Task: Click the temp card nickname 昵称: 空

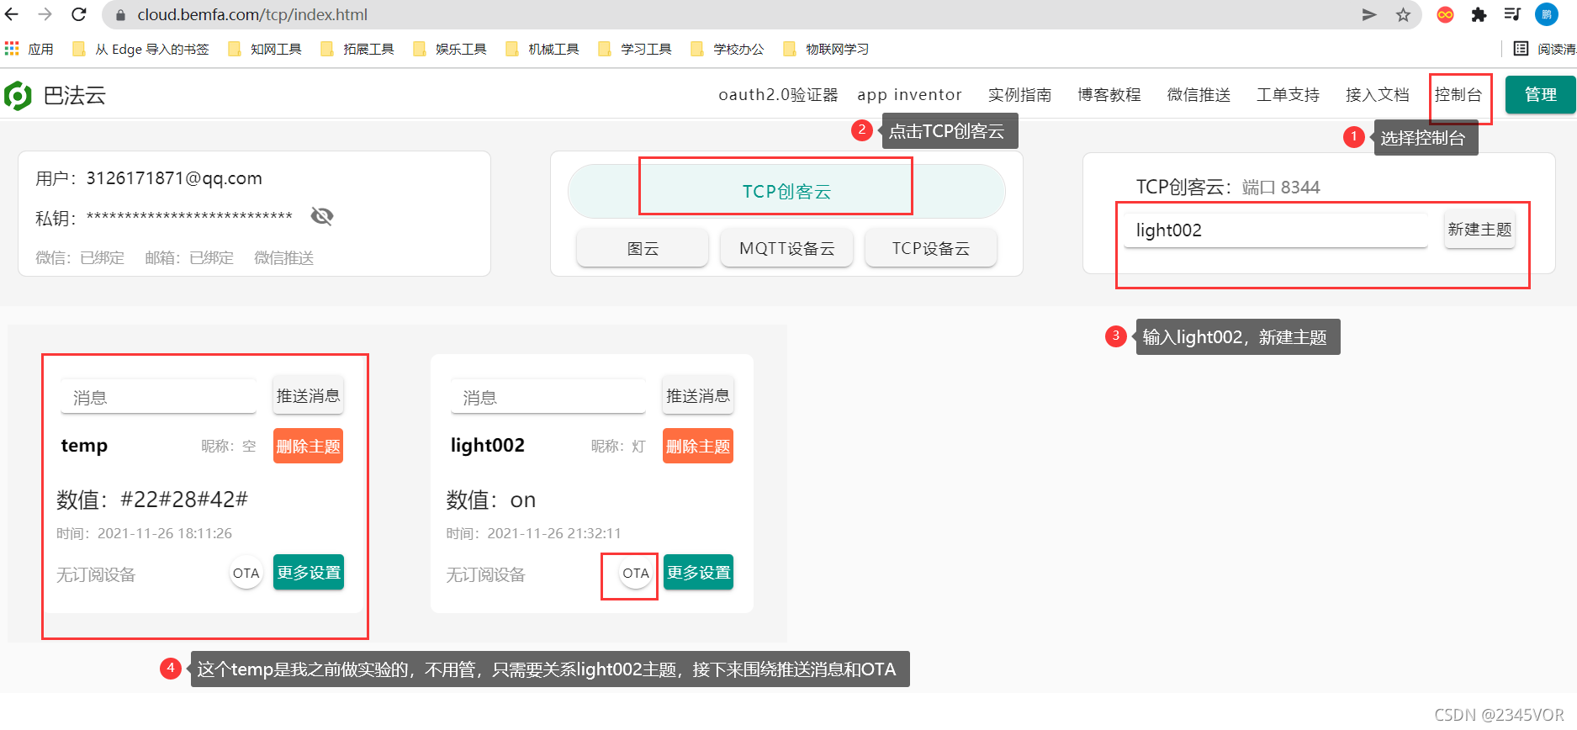Action: click(x=229, y=446)
